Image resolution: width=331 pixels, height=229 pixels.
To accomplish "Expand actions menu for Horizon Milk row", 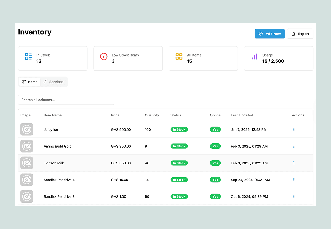I will (294, 163).
